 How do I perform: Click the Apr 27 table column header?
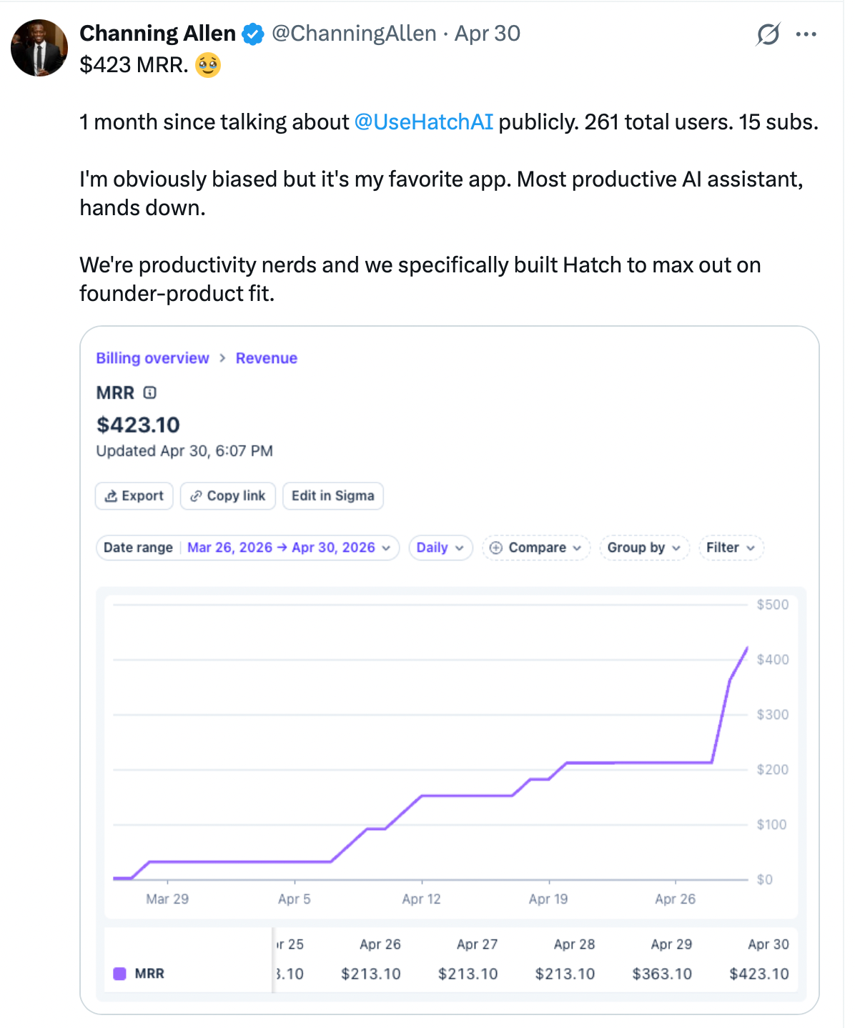pos(477,944)
